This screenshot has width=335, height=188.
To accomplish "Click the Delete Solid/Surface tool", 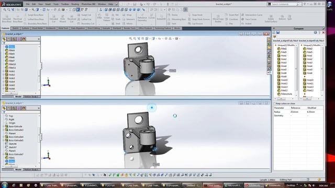I will pyautogui.click(x=271, y=19).
